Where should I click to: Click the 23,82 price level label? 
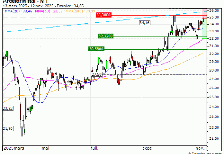8,109
